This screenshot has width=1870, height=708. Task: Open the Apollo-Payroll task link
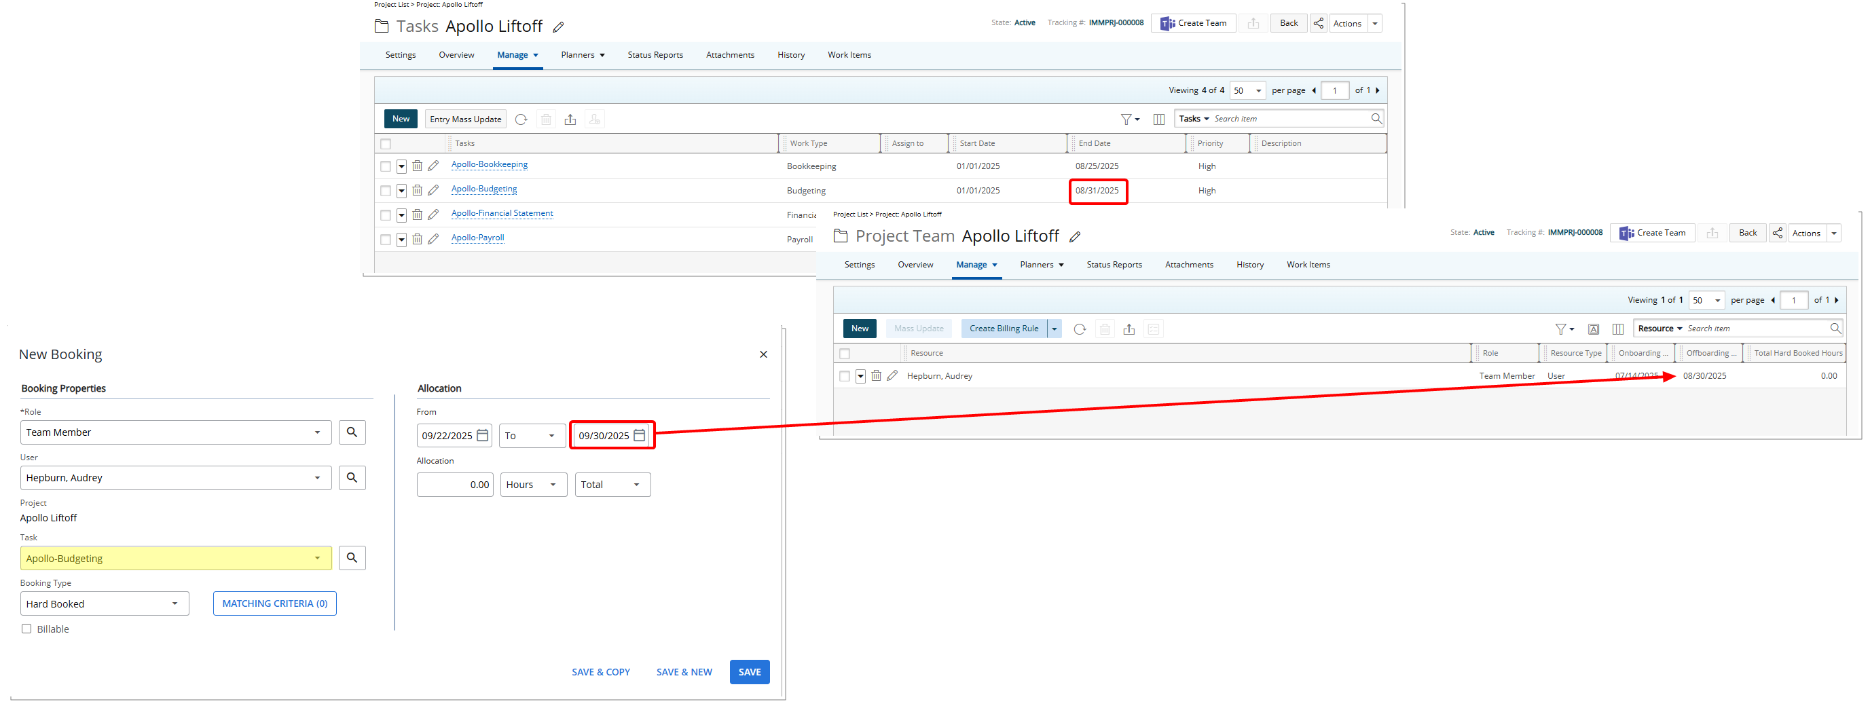coord(477,237)
